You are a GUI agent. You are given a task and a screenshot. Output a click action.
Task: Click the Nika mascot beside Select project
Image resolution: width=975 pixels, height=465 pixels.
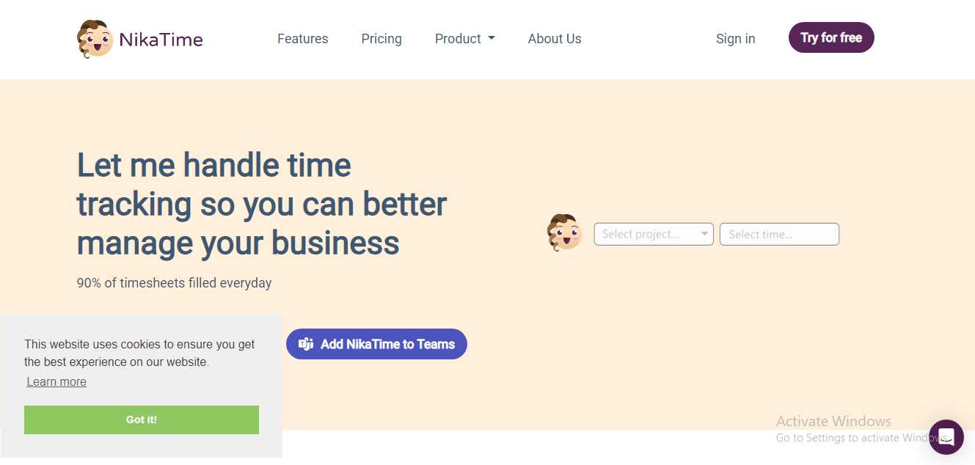pos(564,232)
